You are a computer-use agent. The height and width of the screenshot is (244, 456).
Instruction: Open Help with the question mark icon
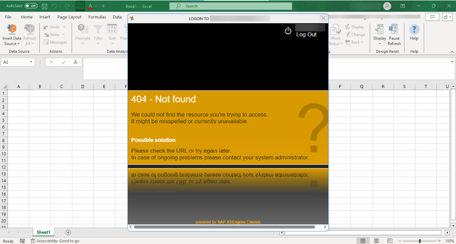click(x=414, y=29)
